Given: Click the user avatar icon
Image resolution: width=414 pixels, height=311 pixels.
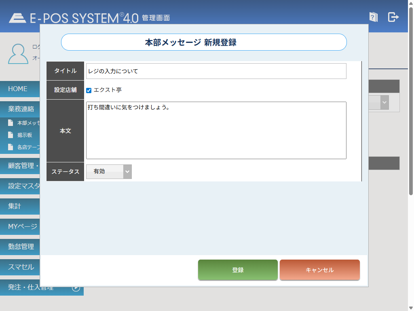Looking at the screenshot, I should 18,54.
